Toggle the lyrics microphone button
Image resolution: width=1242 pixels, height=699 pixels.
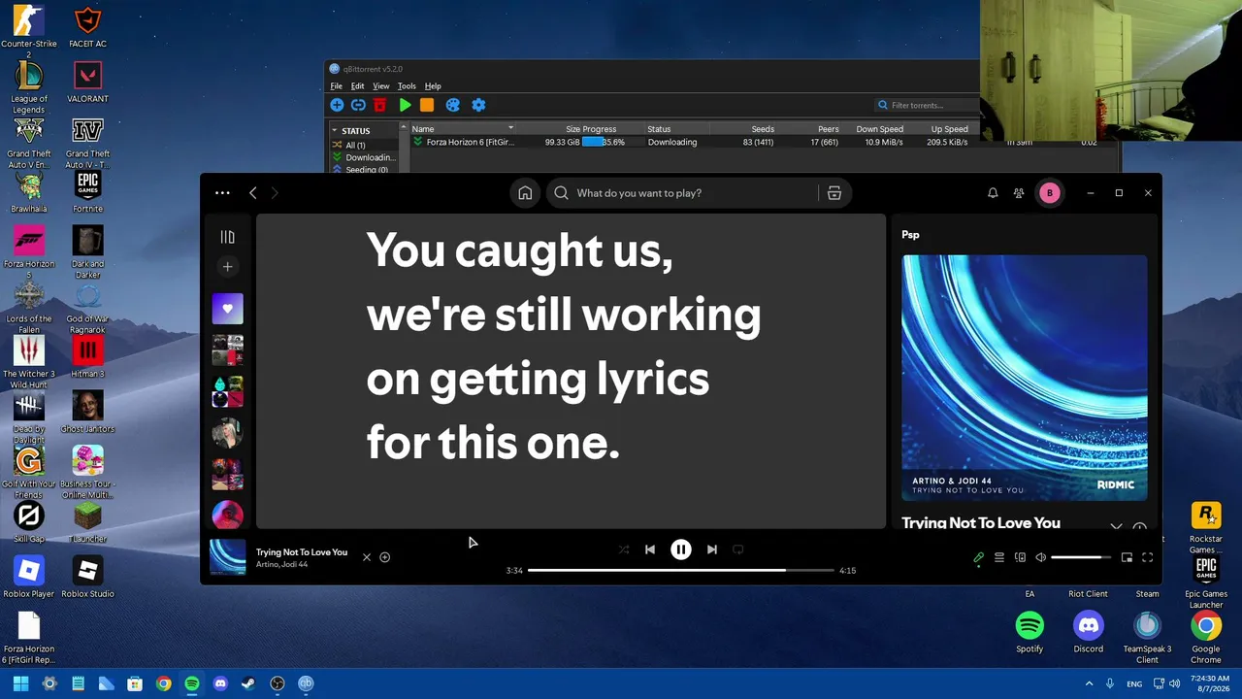click(978, 557)
